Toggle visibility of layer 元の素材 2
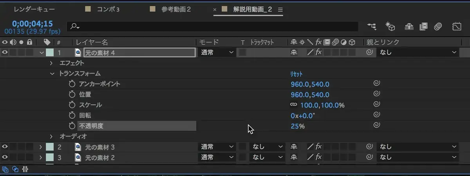This screenshot has width=470, height=176. point(5,157)
